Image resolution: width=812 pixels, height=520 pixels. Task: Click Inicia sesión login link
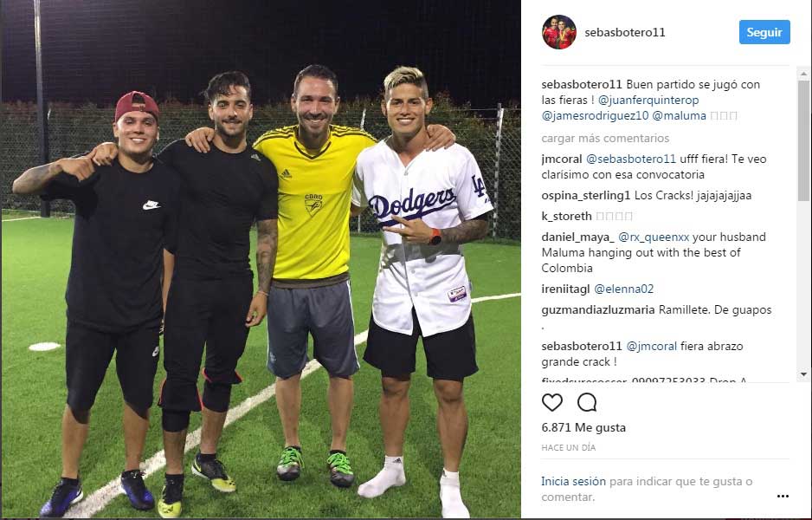[x=573, y=481]
